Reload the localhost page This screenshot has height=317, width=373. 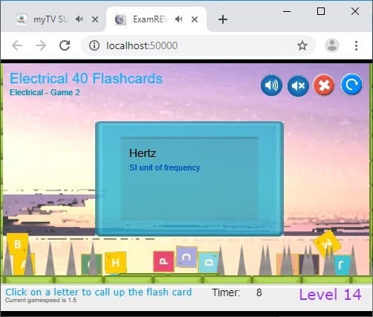65,45
